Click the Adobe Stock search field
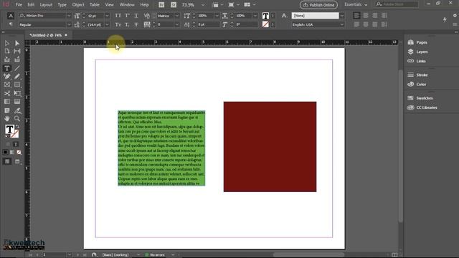459x258 pixels. (x=397, y=4)
